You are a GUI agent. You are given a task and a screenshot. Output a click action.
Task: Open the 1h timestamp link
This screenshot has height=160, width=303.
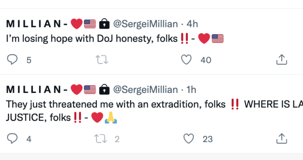click(x=191, y=90)
